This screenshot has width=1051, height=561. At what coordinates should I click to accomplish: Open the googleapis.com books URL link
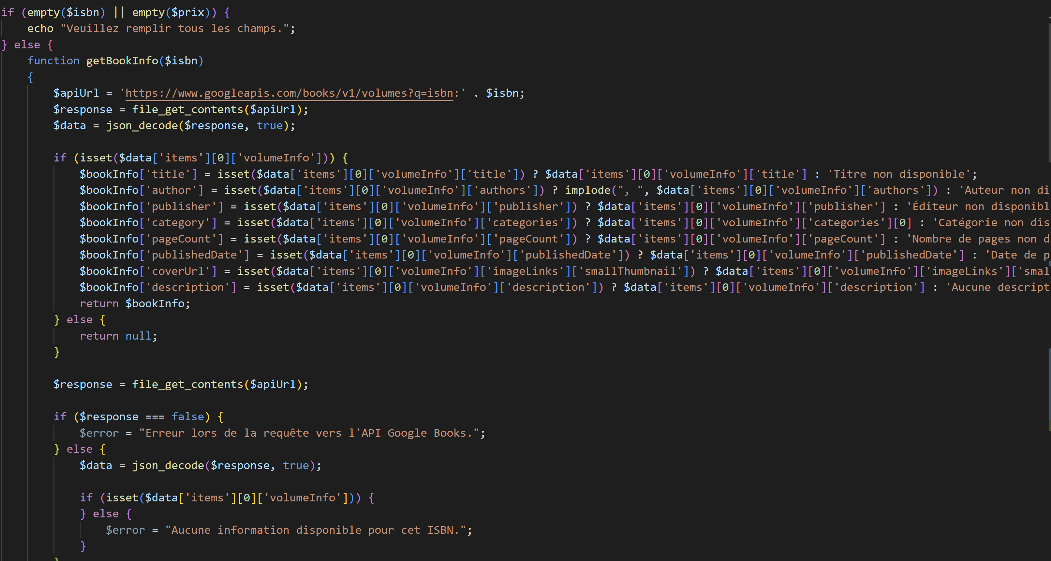coord(289,93)
